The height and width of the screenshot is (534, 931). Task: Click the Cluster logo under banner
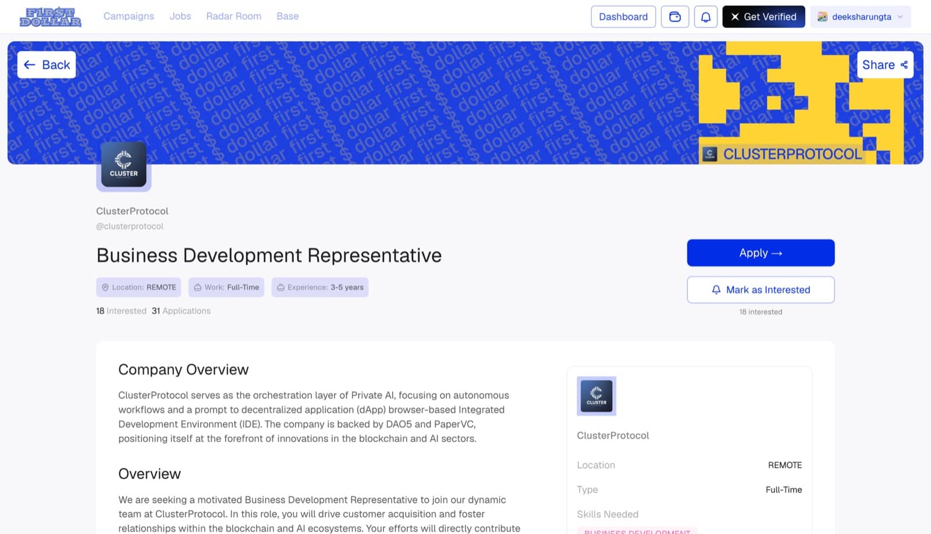click(x=123, y=165)
